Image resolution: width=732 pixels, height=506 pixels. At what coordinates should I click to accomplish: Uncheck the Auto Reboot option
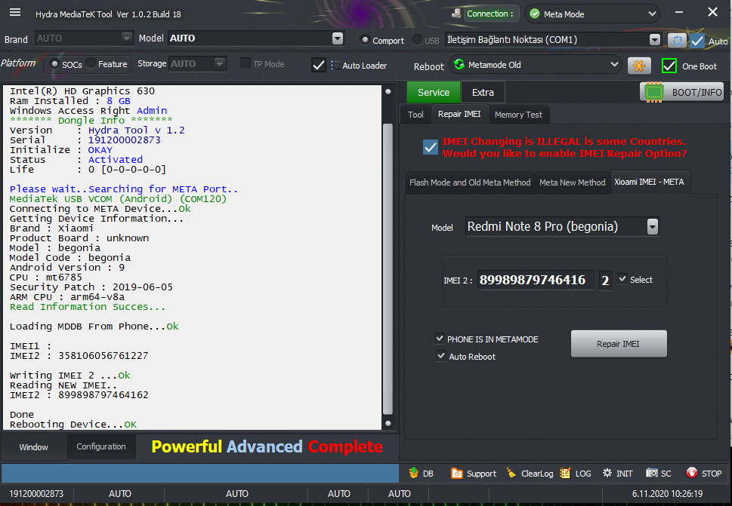(441, 356)
